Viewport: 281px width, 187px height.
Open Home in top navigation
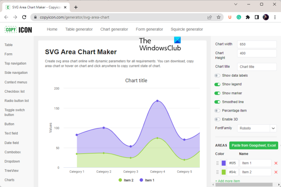[52, 29]
